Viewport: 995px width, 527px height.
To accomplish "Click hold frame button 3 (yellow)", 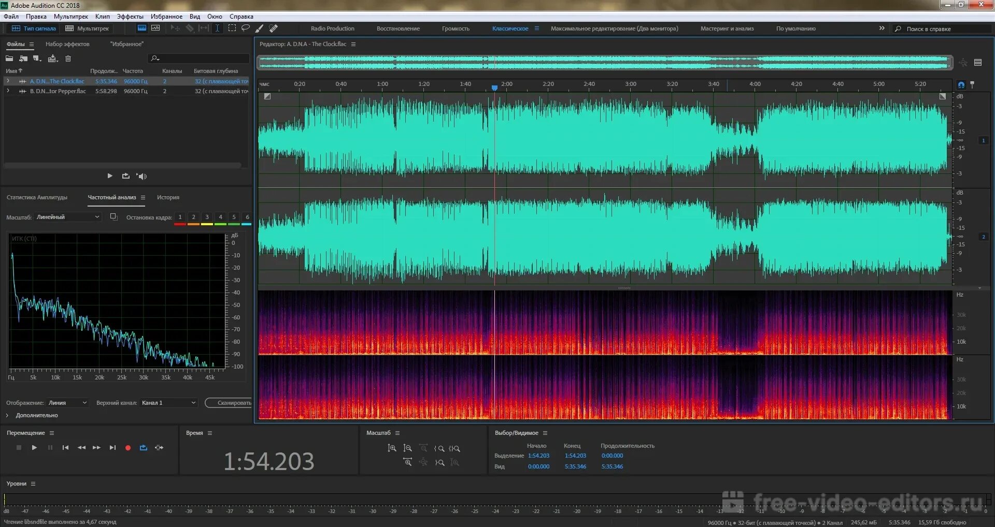I will coord(207,217).
